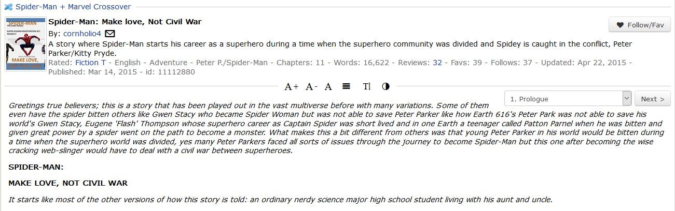Image resolution: width=675 pixels, height=211 pixels.
Task: Open the Fiction T rating link
Action: point(90,63)
